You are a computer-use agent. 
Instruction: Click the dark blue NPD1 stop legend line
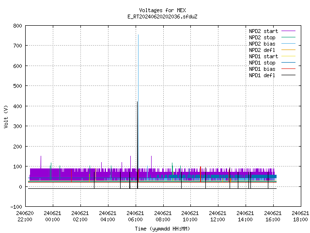288,63
